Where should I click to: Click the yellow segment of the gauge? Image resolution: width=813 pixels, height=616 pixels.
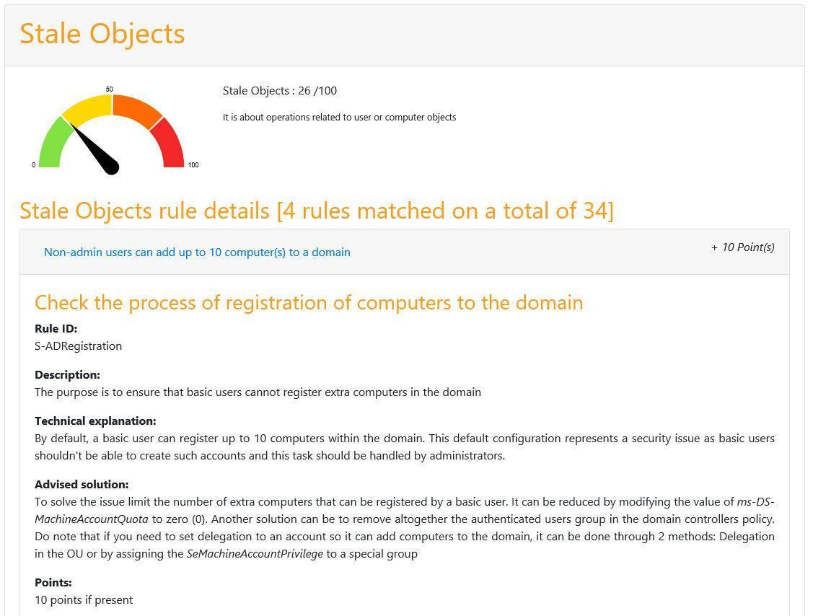pyautogui.click(x=89, y=107)
